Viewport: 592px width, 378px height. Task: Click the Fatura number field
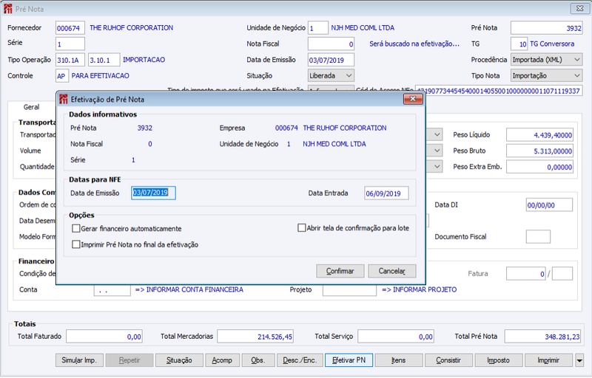526,274
